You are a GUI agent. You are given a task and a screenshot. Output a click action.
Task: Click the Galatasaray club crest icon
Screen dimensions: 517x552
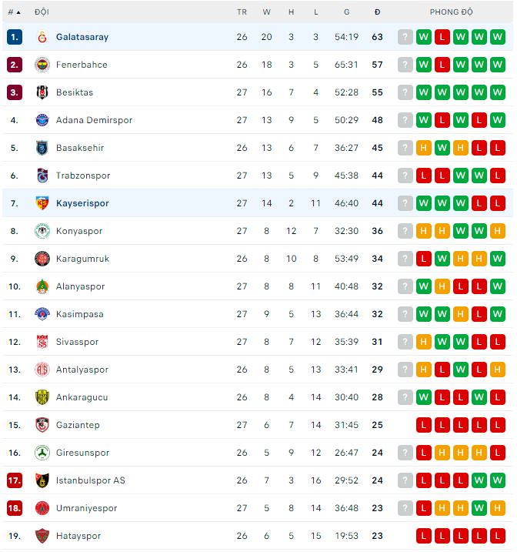(x=42, y=37)
